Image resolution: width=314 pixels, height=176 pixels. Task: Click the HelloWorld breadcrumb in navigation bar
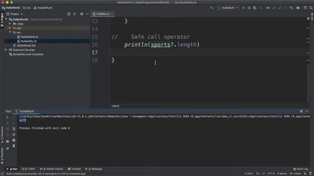[11, 8]
